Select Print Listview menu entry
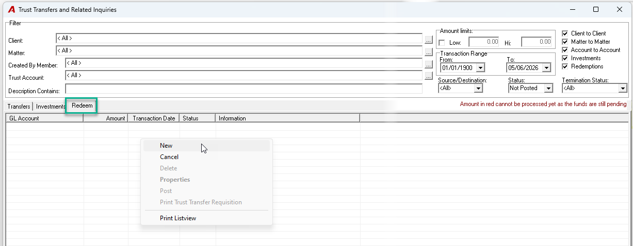633x246 pixels. point(206,218)
